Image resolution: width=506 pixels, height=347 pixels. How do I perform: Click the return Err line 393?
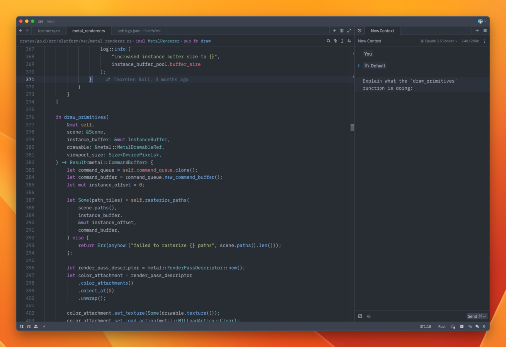pos(179,245)
